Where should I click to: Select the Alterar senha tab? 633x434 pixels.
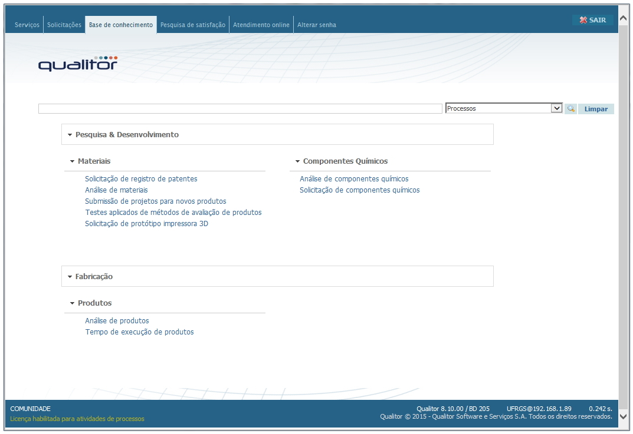(x=317, y=25)
